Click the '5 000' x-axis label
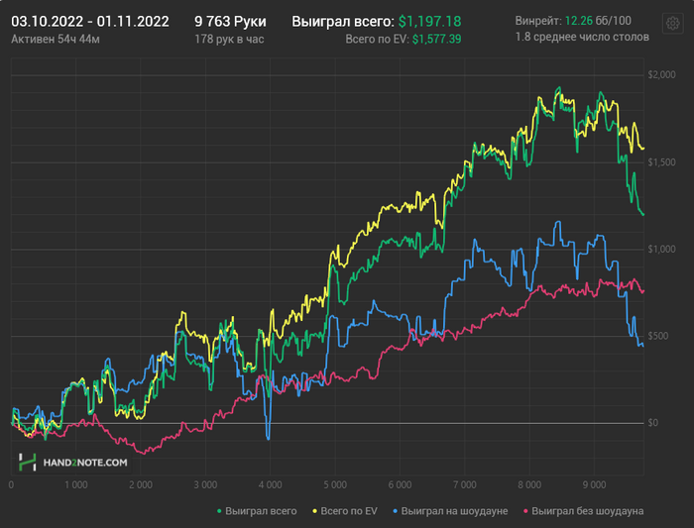Viewport: 694px width, 528px height. (335, 485)
